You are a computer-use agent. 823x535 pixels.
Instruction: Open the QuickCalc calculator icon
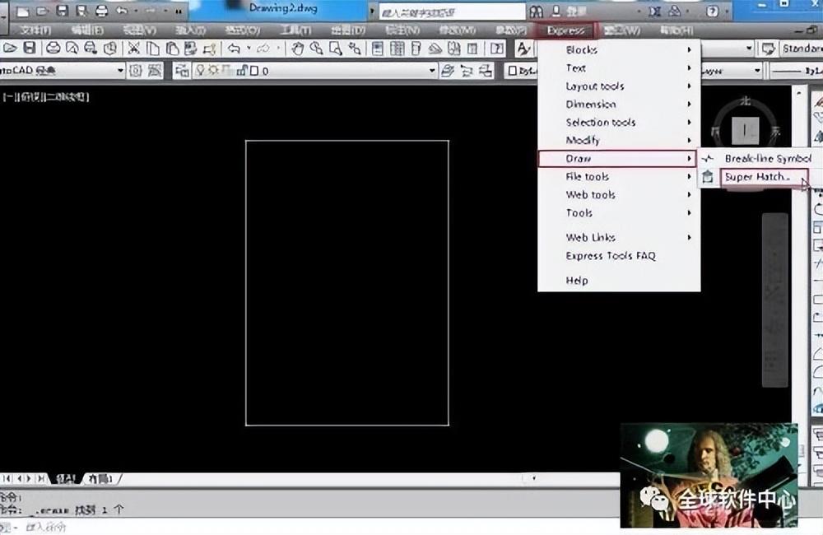tap(473, 49)
